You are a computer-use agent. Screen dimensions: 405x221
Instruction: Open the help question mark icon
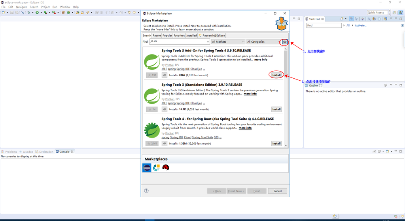pyautogui.click(x=147, y=191)
